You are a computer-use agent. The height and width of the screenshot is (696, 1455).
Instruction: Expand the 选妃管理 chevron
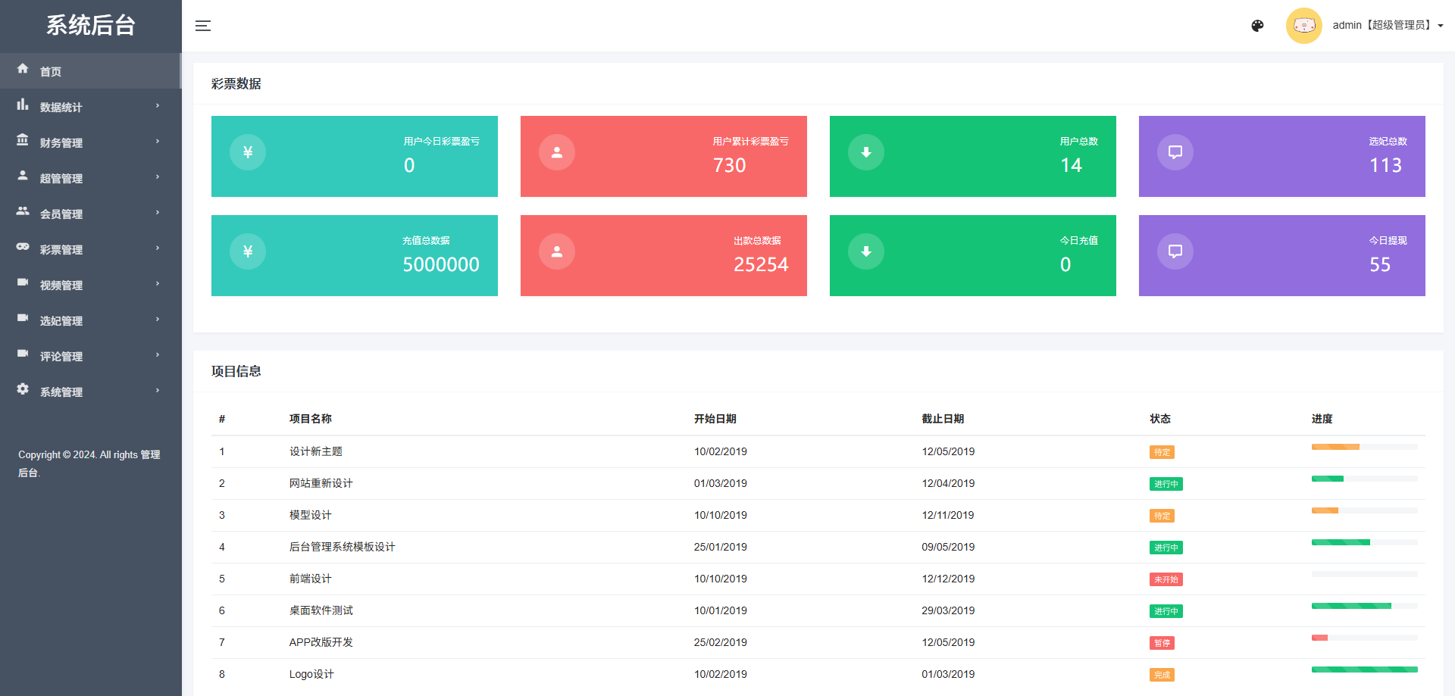click(x=158, y=320)
